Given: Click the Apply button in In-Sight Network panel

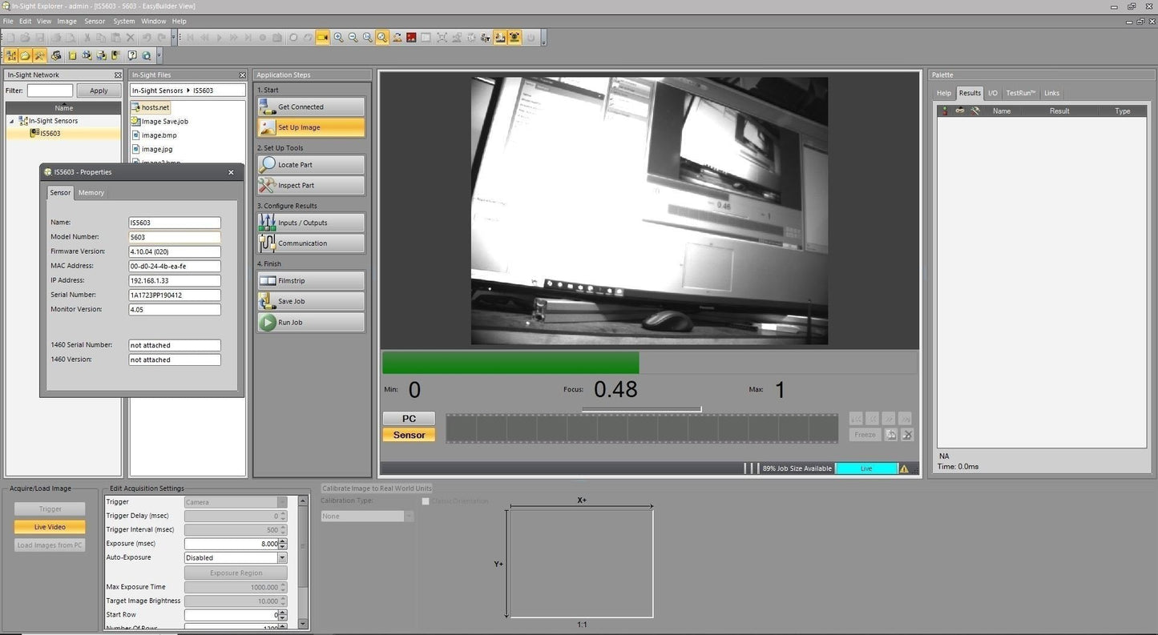Looking at the screenshot, I should [99, 90].
